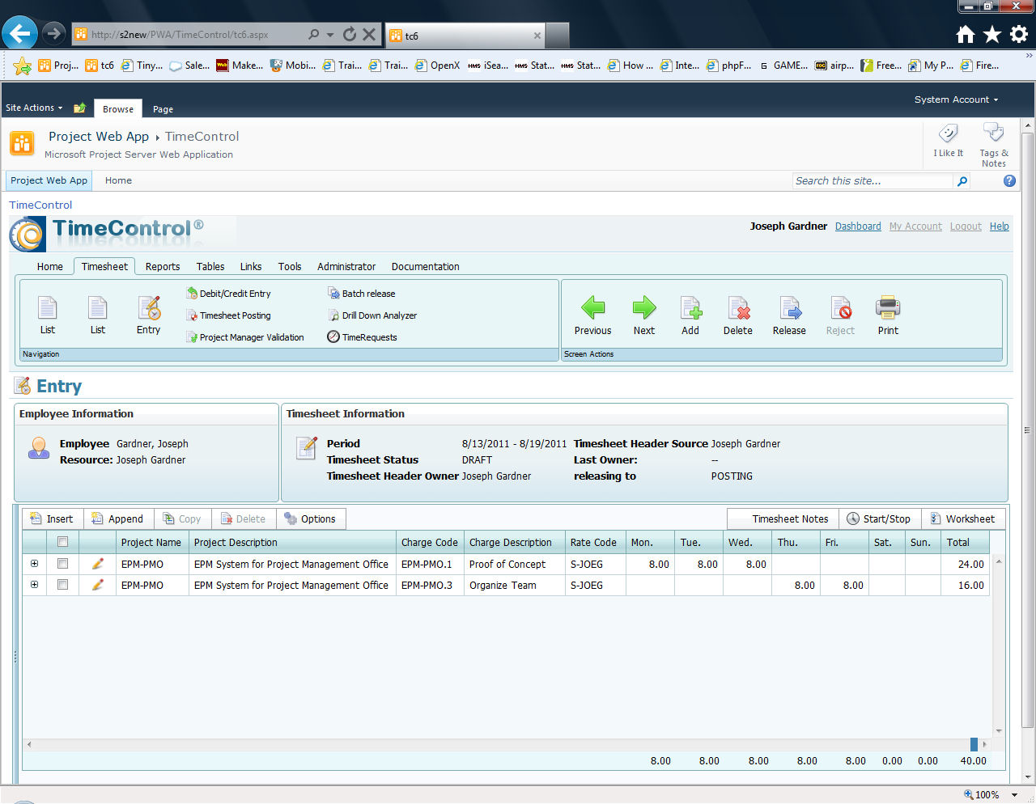
Task: Open the Drill Down Analyzer
Action: 379,315
